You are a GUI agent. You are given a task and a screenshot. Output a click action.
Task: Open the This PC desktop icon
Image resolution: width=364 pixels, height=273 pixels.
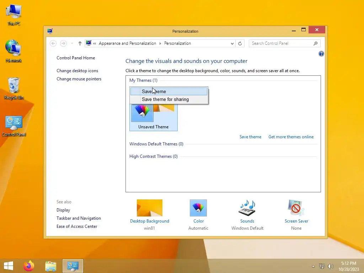pyautogui.click(x=14, y=15)
